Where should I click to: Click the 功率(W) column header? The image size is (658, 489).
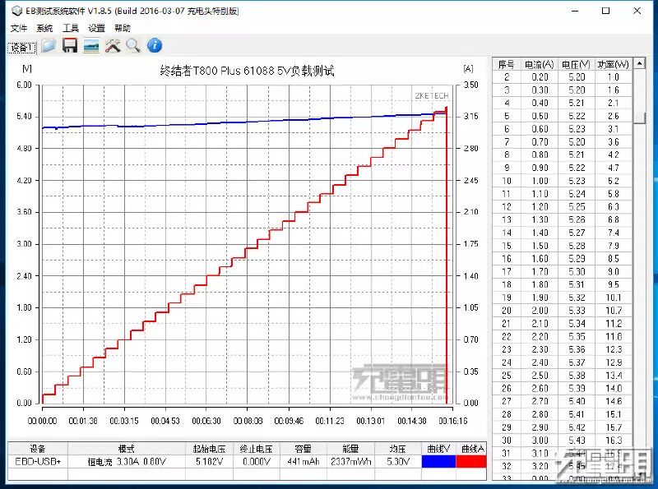613,64
